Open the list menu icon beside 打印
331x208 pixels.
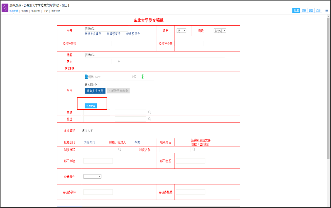click(326, 10)
